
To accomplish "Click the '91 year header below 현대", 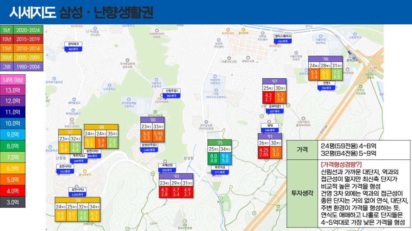I will point(270,136).
